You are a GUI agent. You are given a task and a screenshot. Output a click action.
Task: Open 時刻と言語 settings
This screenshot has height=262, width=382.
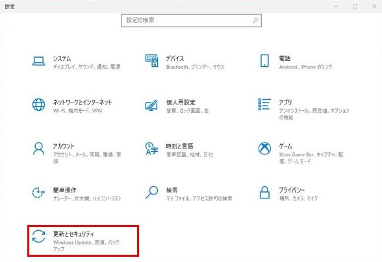coord(179,146)
